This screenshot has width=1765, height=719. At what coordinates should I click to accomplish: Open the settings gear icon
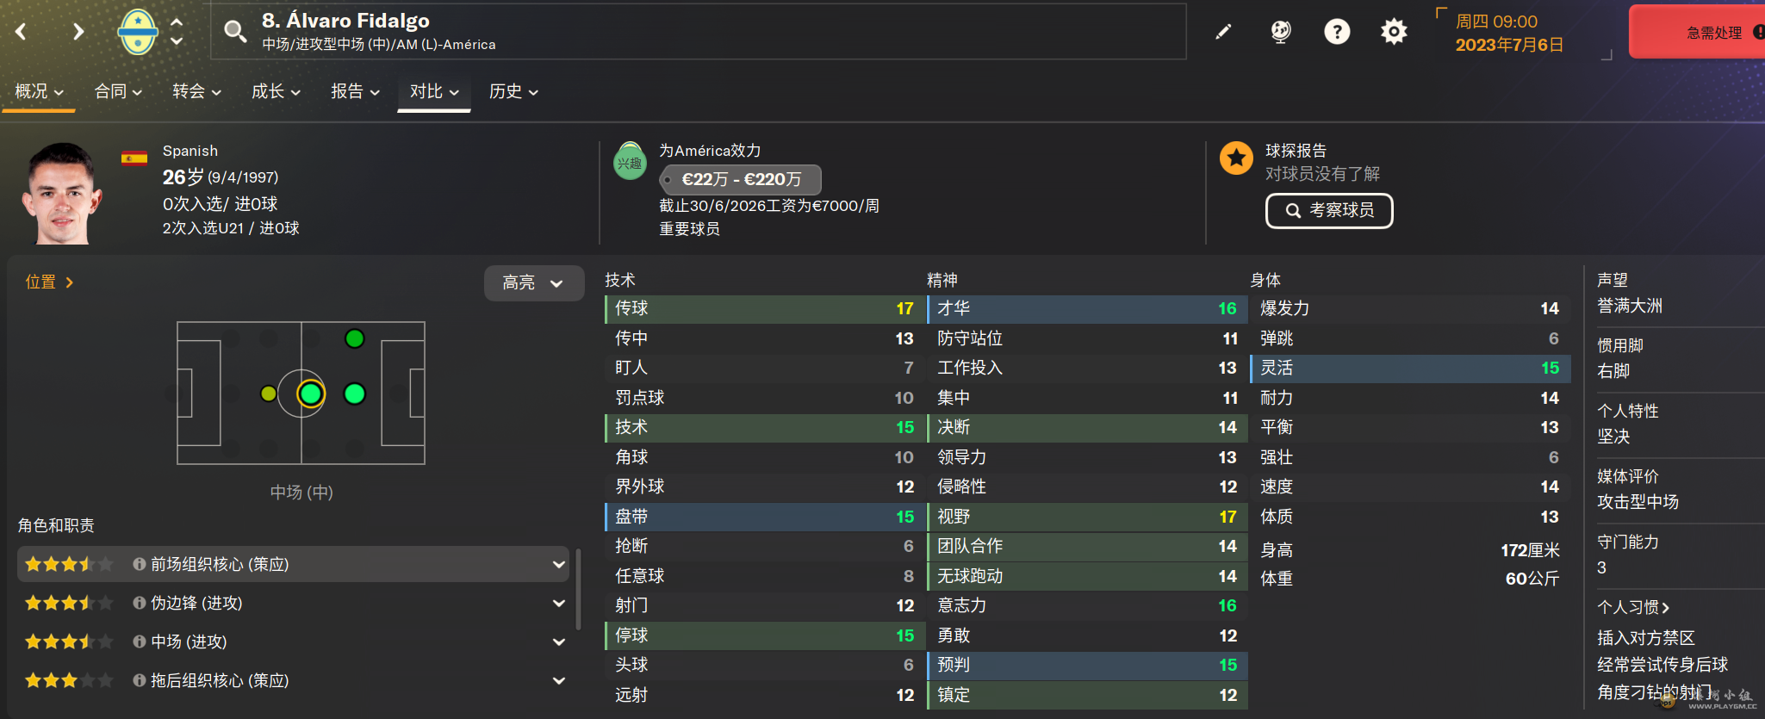pyautogui.click(x=1394, y=32)
